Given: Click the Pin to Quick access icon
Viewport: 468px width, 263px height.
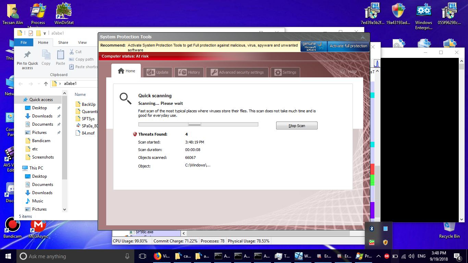Looking at the screenshot, I should tap(27, 59).
